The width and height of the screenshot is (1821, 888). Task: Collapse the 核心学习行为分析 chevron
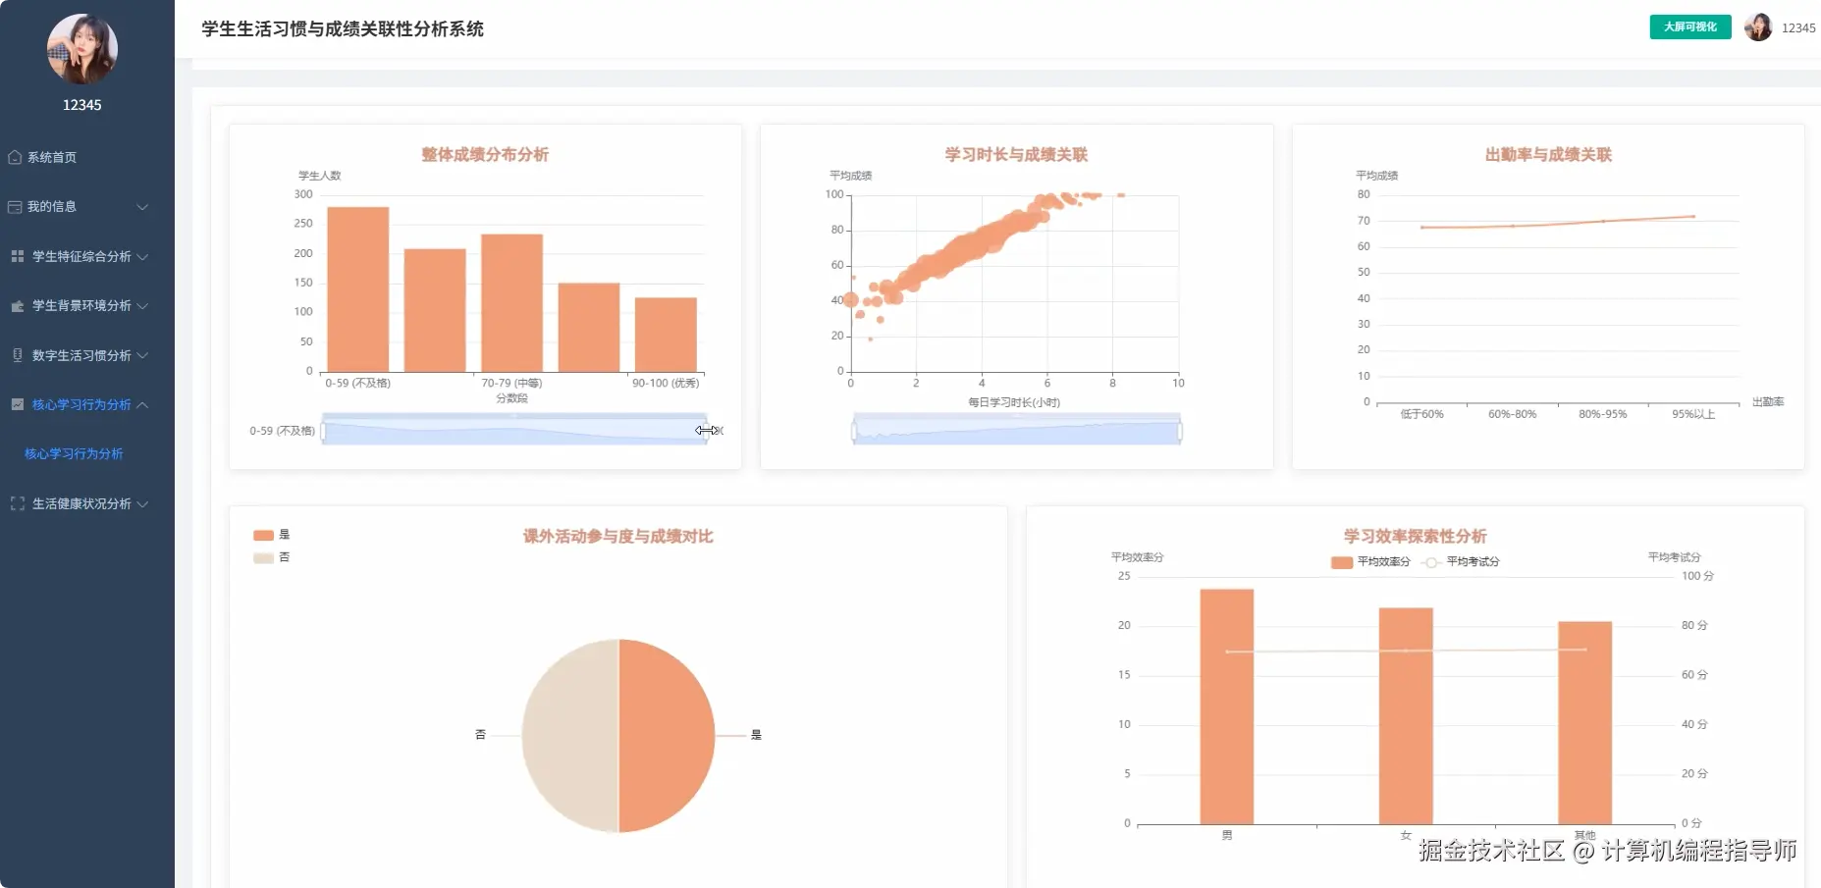click(x=142, y=404)
